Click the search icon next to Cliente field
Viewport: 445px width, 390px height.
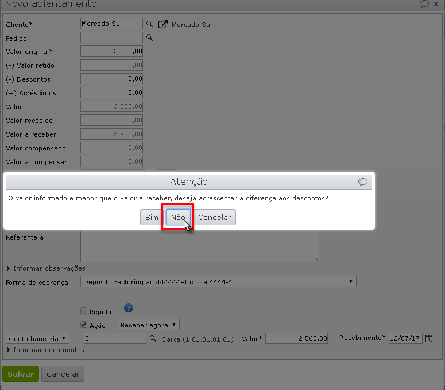[x=149, y=24]
